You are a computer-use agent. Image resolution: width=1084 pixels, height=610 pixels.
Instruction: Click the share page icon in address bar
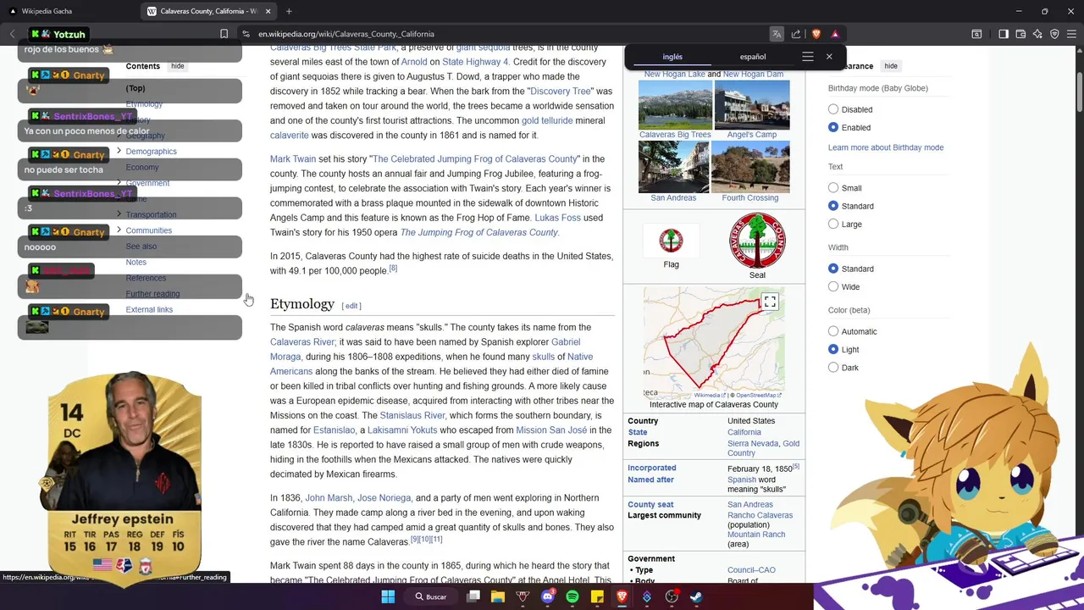click(796, 34)
